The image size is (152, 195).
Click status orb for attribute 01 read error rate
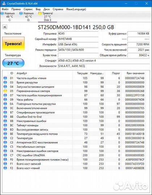tap(5, 78)
